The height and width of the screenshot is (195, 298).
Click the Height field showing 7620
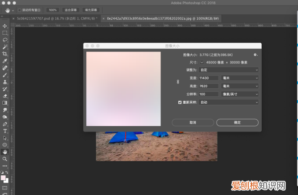[209, 86]
